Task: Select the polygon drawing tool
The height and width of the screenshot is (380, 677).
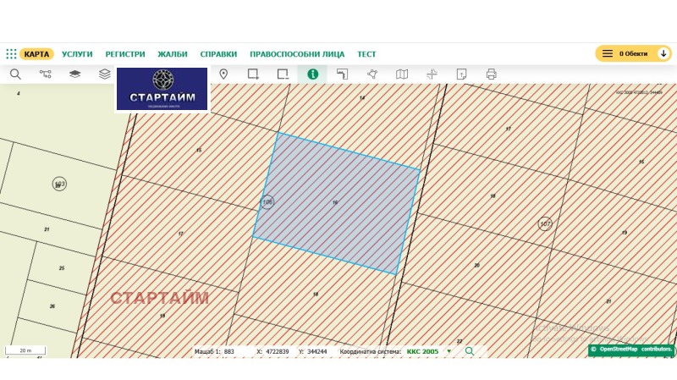Action: (372, 74)
